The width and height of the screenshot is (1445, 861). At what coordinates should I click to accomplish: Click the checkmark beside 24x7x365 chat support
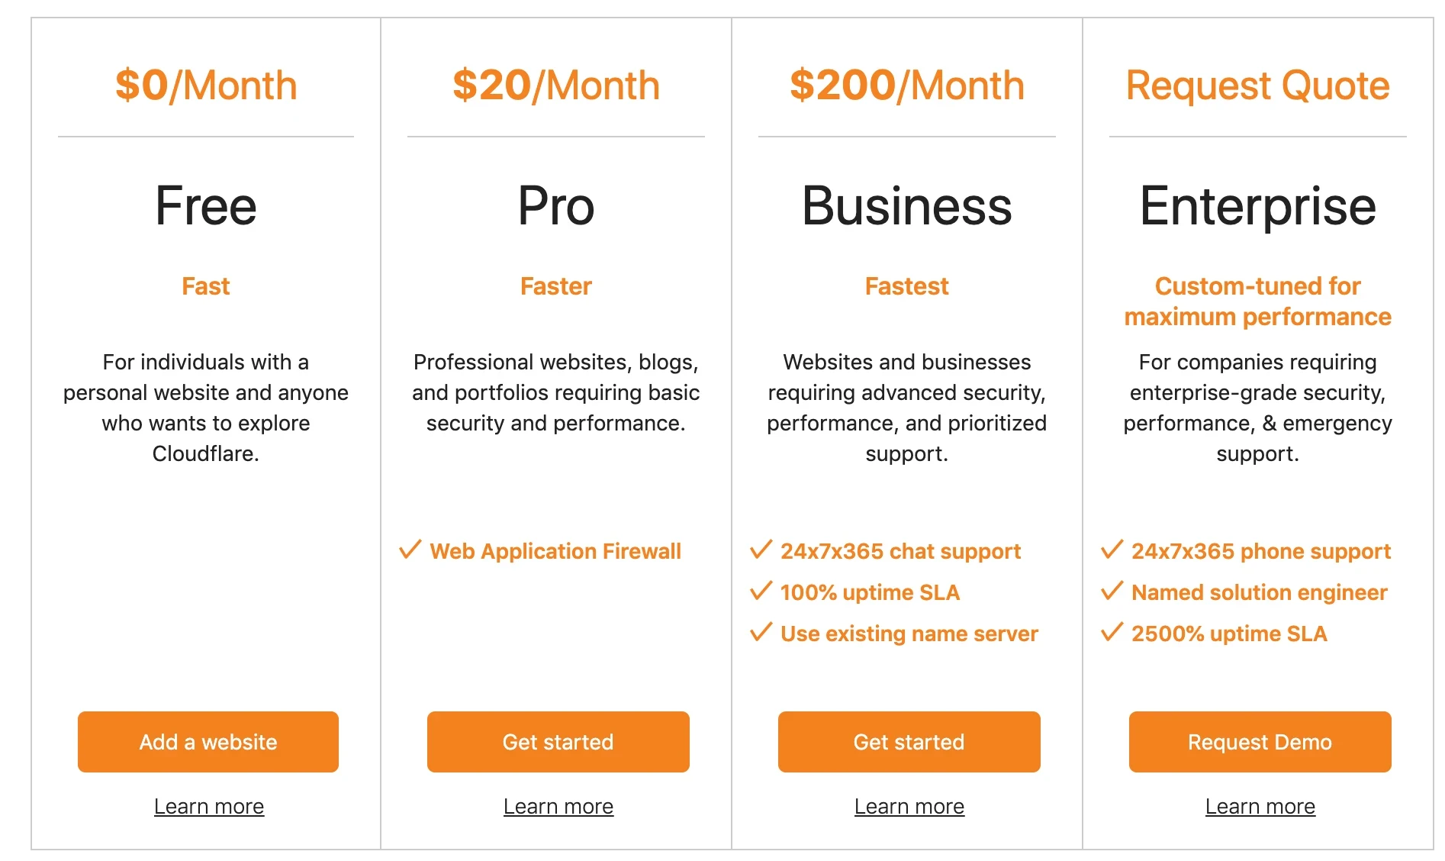pyautogui.click(x=760, y=550)
